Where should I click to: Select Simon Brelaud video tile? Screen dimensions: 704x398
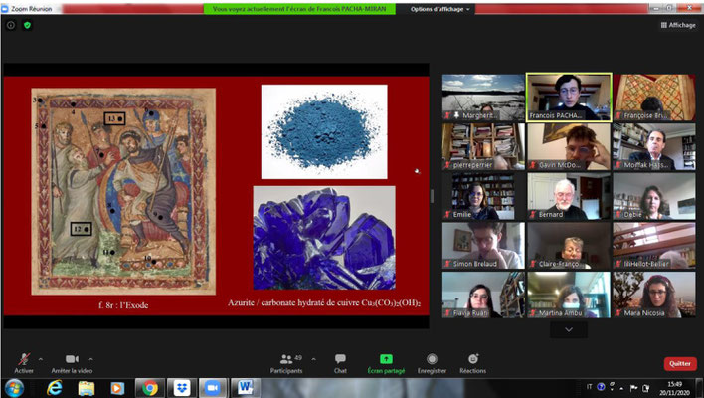click(x=483, y=246)
